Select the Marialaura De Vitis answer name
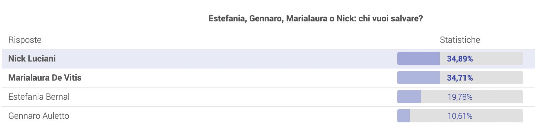Viewport: 535px width, 125px height. pos(45,78)
